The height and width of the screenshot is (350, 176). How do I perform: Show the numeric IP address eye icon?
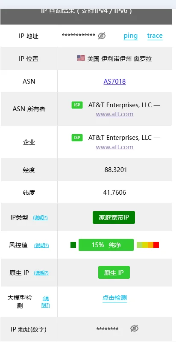point(134,329)
